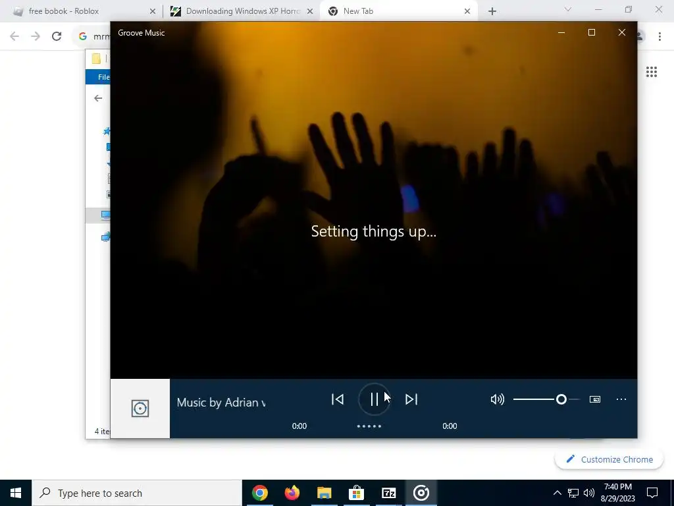The width and height of the screenshot is (674, 506).
Task: Close the New Tab tab
Action: [x=467, y=11]
